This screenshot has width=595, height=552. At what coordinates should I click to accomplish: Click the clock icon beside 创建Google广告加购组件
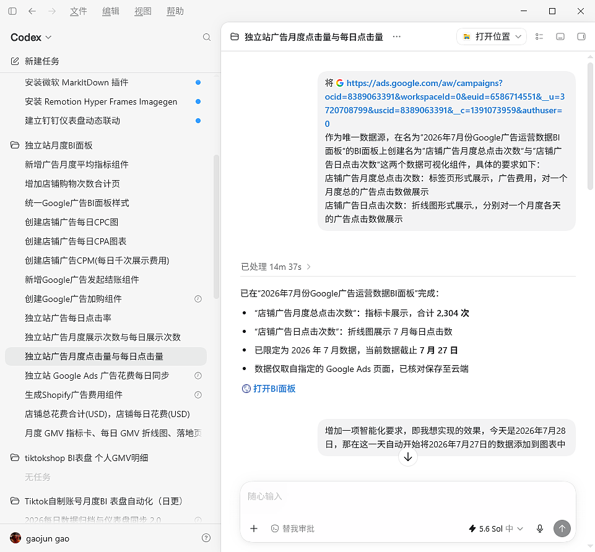(x=198, y=299)
